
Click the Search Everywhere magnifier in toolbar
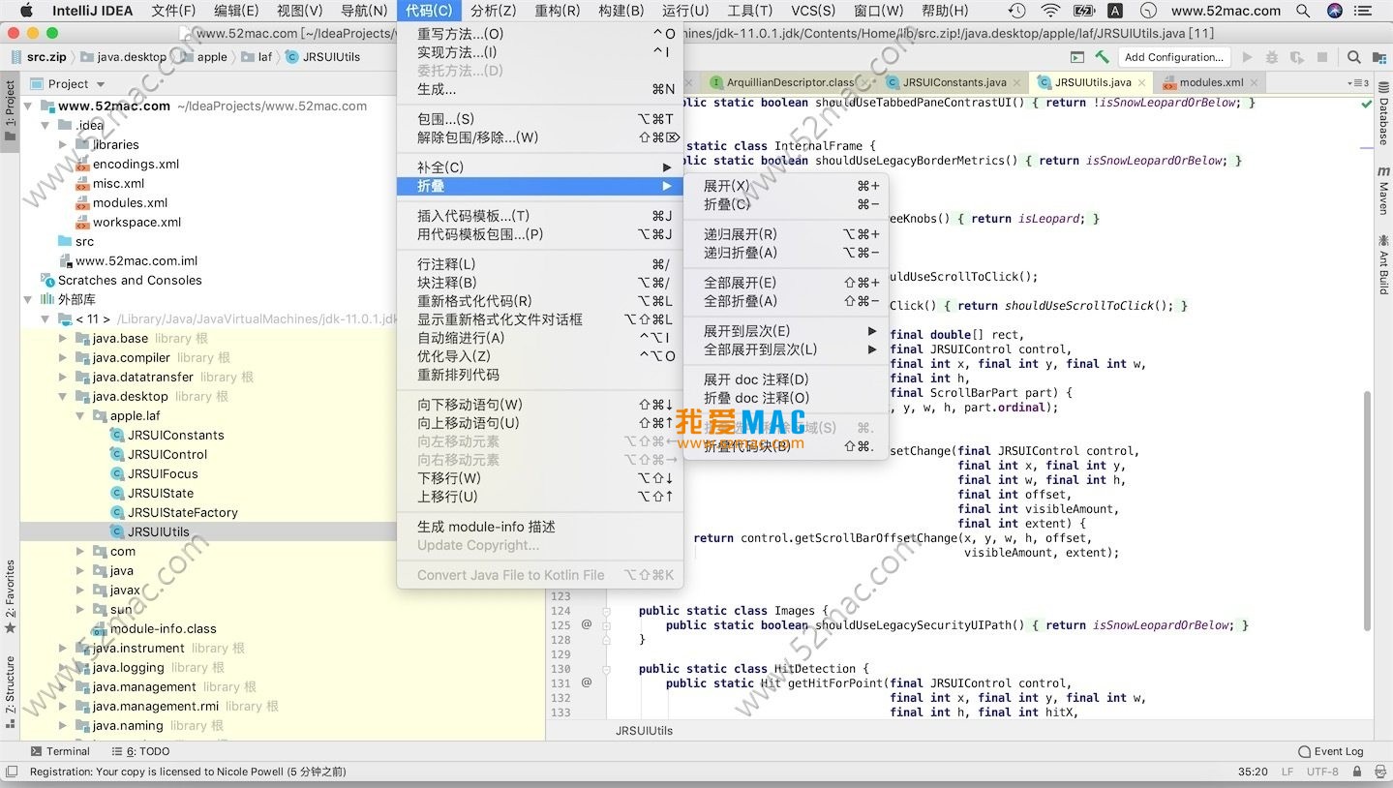coord(1354,57)
